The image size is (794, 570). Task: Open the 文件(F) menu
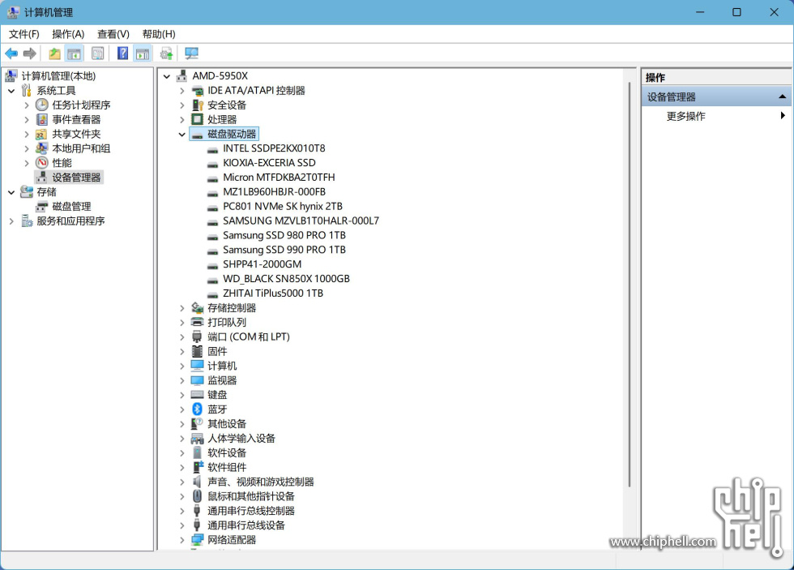[23, 34]
